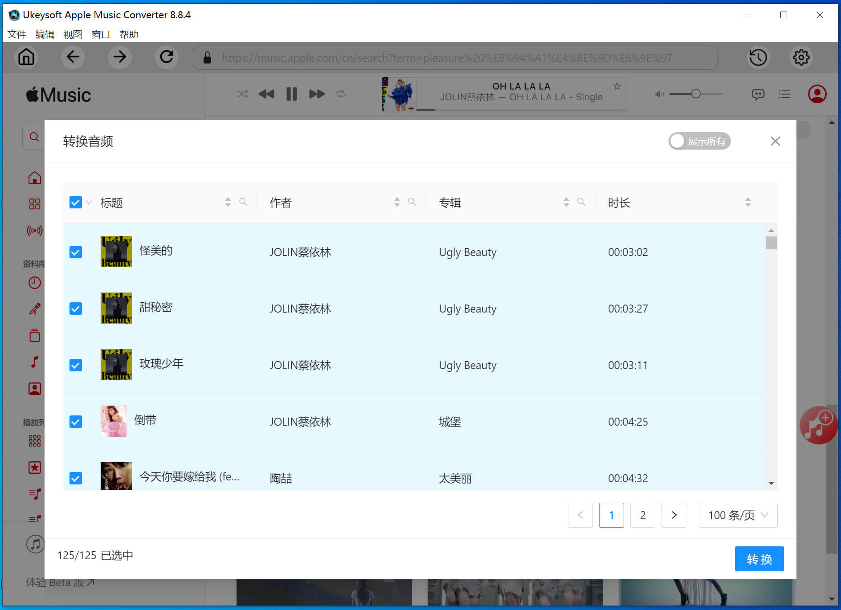Viewport: 841px width, 610px height.
Task: Skip to previous track
Action: coord(266,94)
